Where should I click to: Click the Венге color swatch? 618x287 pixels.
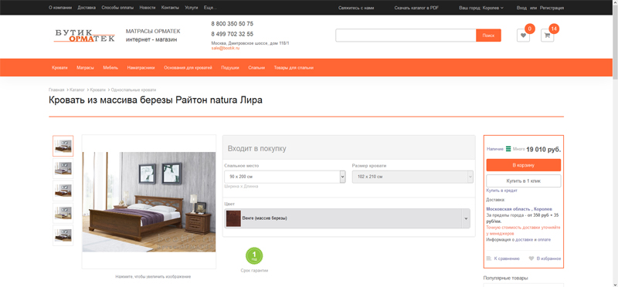(x=233, y=218)
